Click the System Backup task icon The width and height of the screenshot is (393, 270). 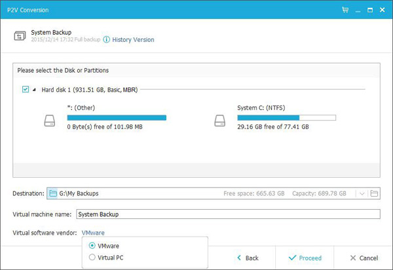click(20, 36)
